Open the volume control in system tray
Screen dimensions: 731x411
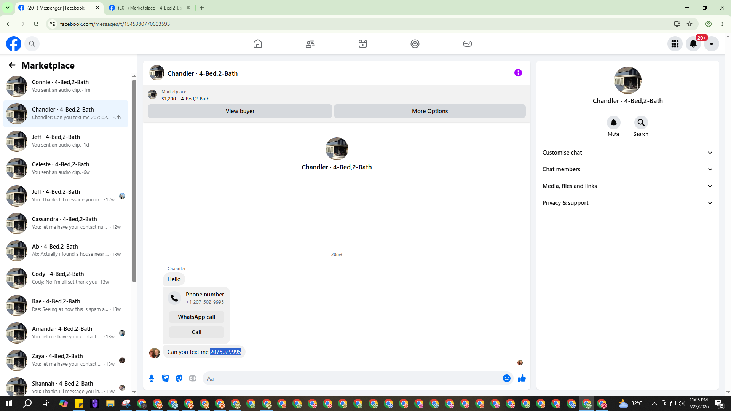[682, 403]
